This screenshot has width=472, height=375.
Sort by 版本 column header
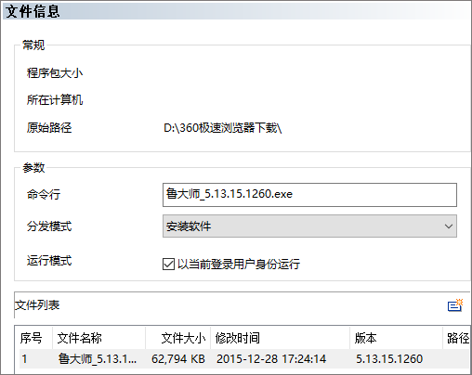[x=397, y=338]
